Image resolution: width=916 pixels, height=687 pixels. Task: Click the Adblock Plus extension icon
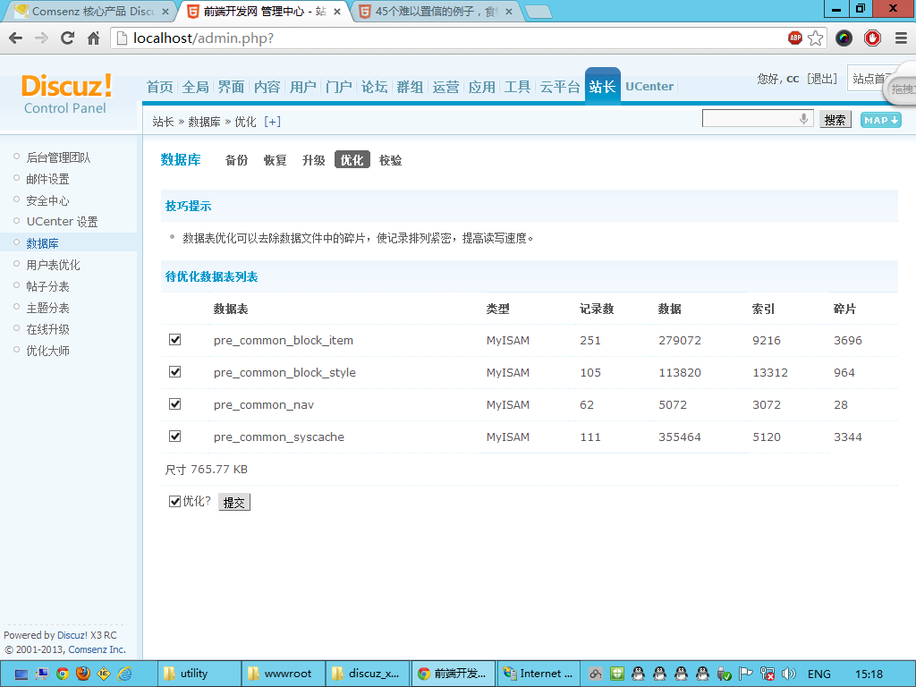tap(795, 38)
